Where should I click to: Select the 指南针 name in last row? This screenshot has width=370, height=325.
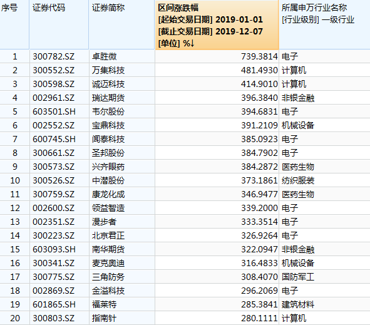105,318
